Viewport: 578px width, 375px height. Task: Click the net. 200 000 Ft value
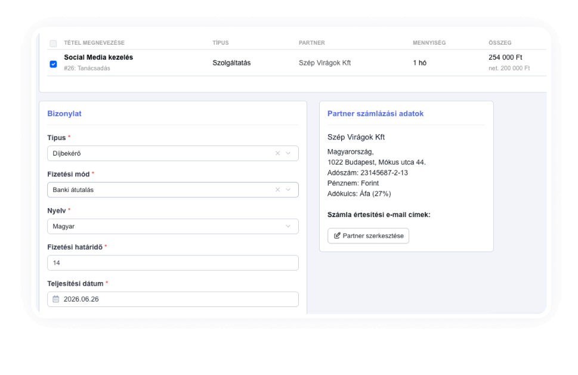[x=509, y=68]
